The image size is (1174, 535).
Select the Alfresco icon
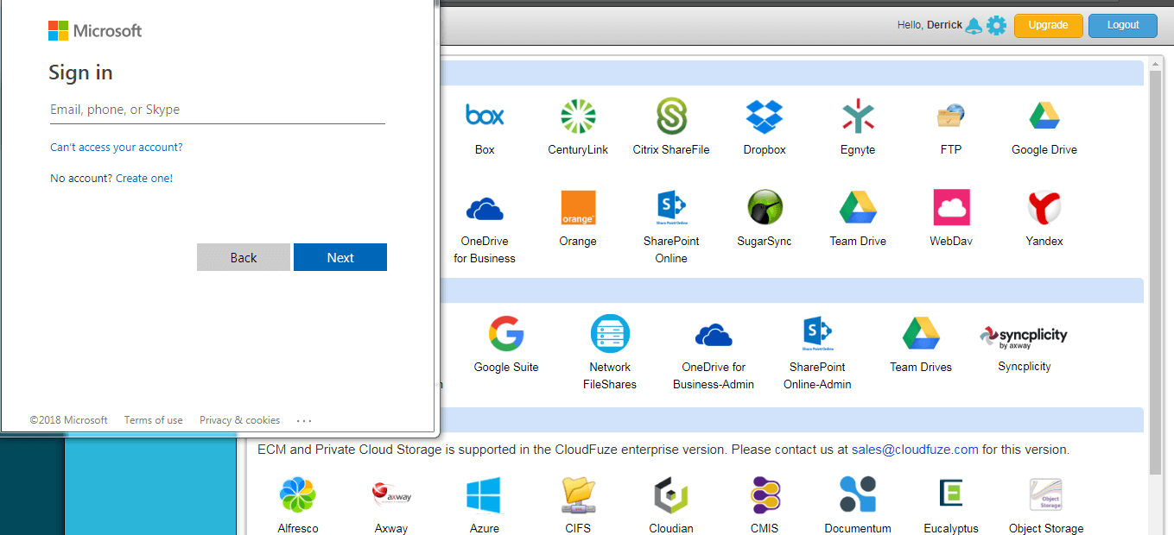tap(298, 494)
